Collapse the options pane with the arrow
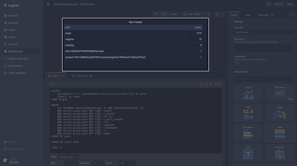This screenshot has width=297, height=166. (292, 14)
